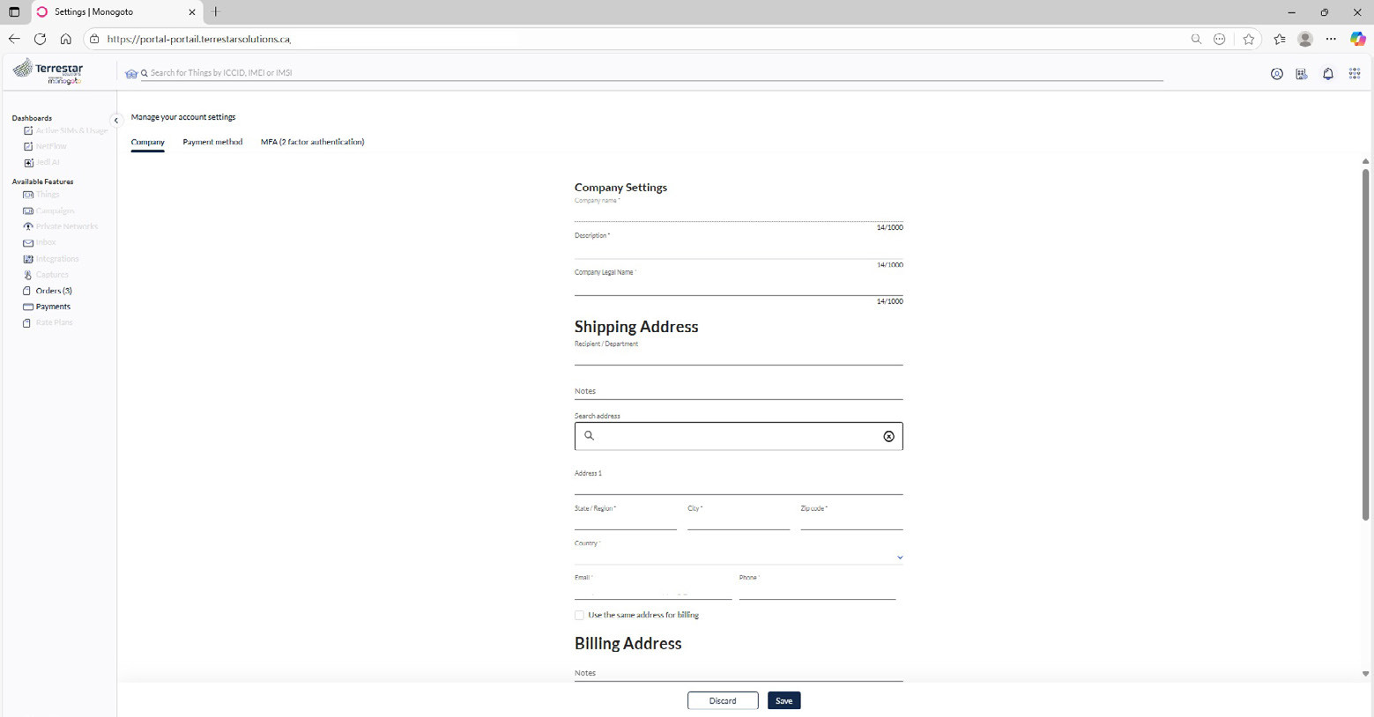Click the Search address input field
Image resolution: width=1374 pixels, height=717 pixels.
pyautogui.click(x=738, y=437)
